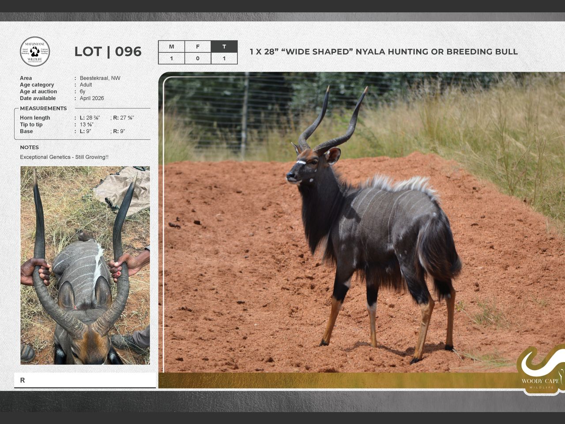Click the LOT | 096 heading

point(108,52)
